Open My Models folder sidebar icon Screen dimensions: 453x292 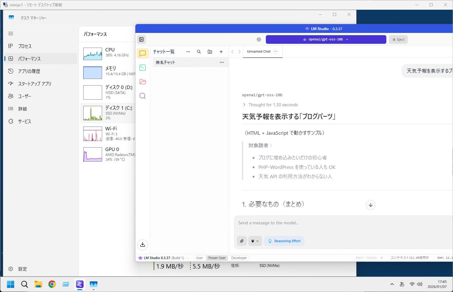pyautogui.click(x=143, y=82)
